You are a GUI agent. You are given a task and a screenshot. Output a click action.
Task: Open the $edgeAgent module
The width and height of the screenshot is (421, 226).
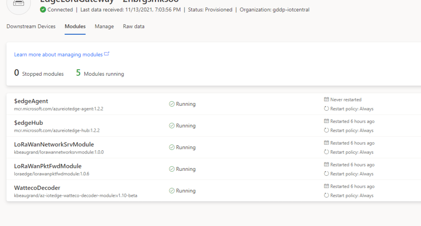[x=31, y=101]
